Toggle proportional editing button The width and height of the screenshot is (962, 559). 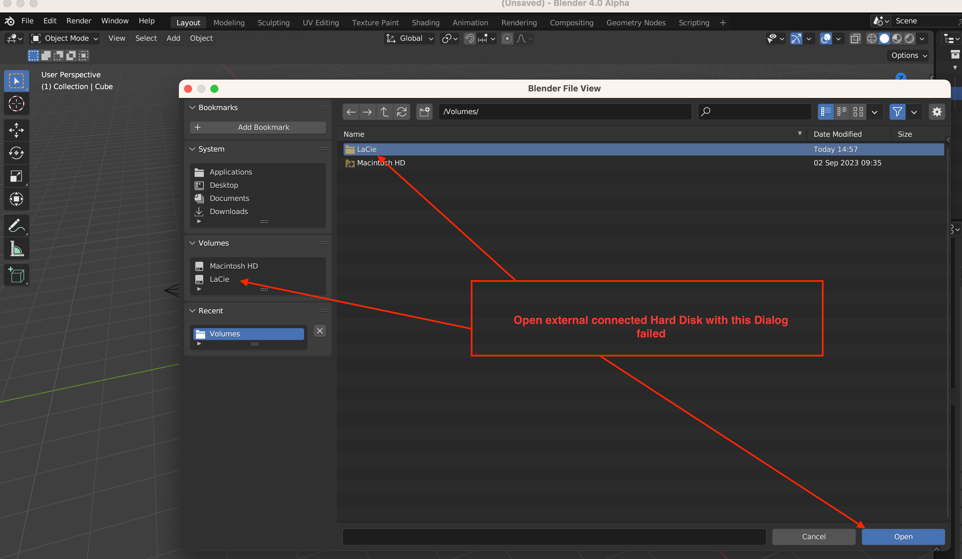pyautogui.click(x=507, y=38)
